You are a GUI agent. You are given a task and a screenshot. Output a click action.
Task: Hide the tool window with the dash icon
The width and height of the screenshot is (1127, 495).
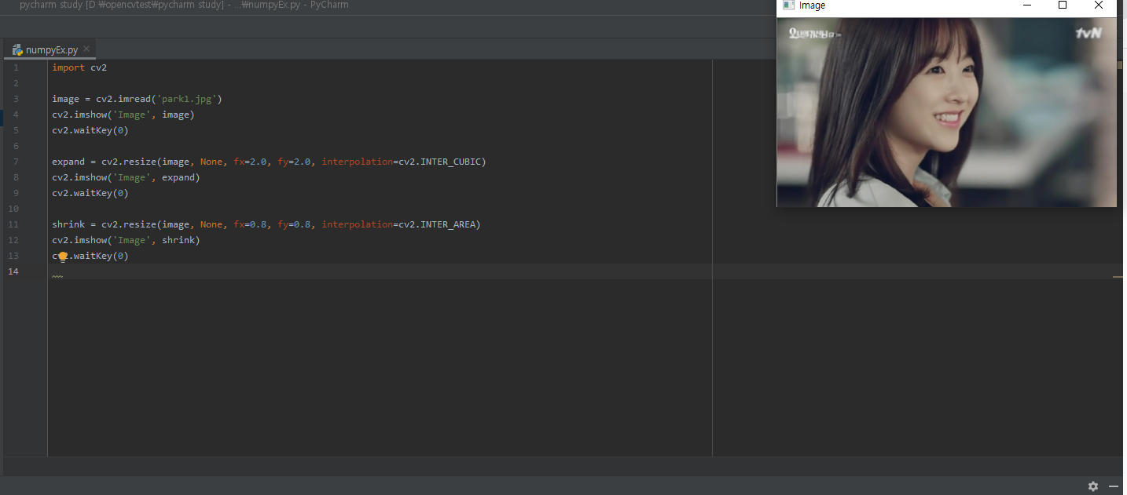[x=1113, y=486]
